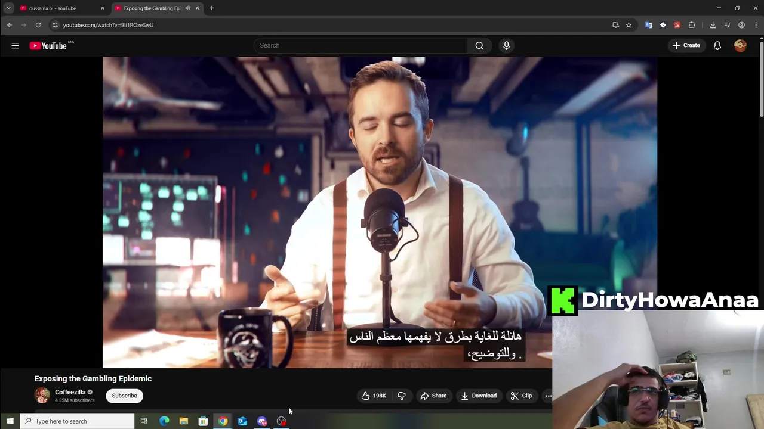Open the Coffeezilla channel avatar

tap(42, 396)
